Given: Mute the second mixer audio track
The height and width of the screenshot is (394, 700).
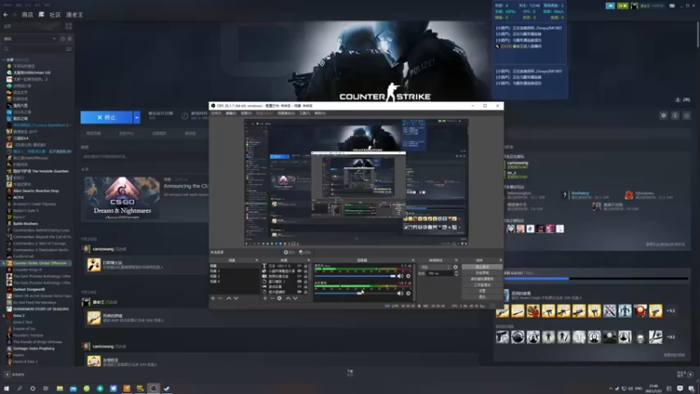Looking at the screenshot, I should tap(400, 293).
